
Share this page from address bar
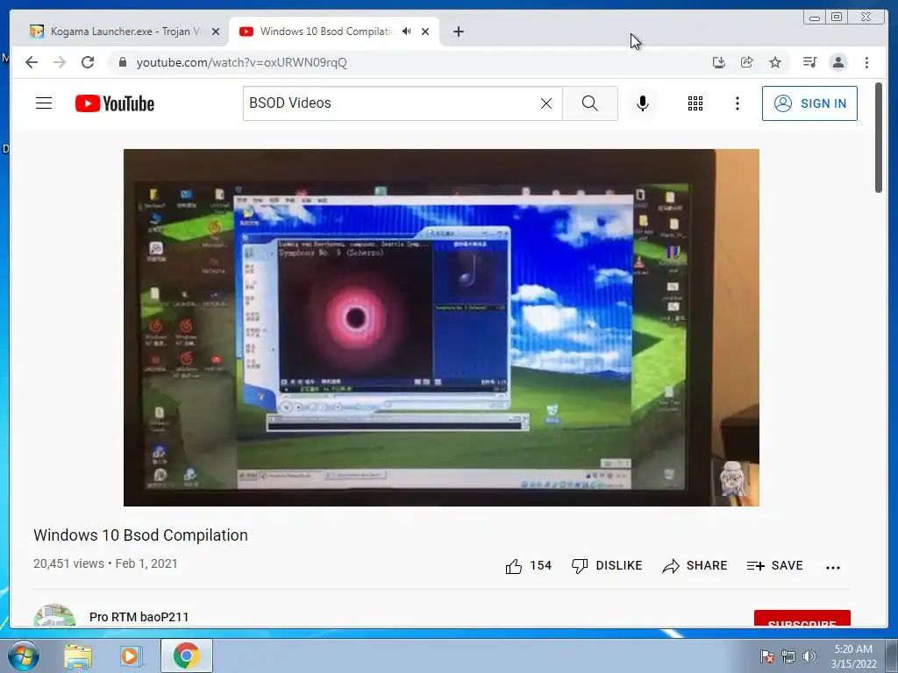(747, 62)
